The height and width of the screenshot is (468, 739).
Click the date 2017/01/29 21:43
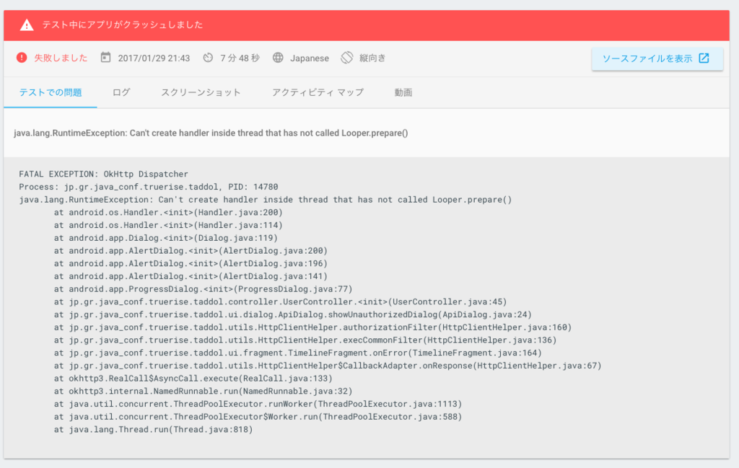pyautogui.click(x=154, y=58)
